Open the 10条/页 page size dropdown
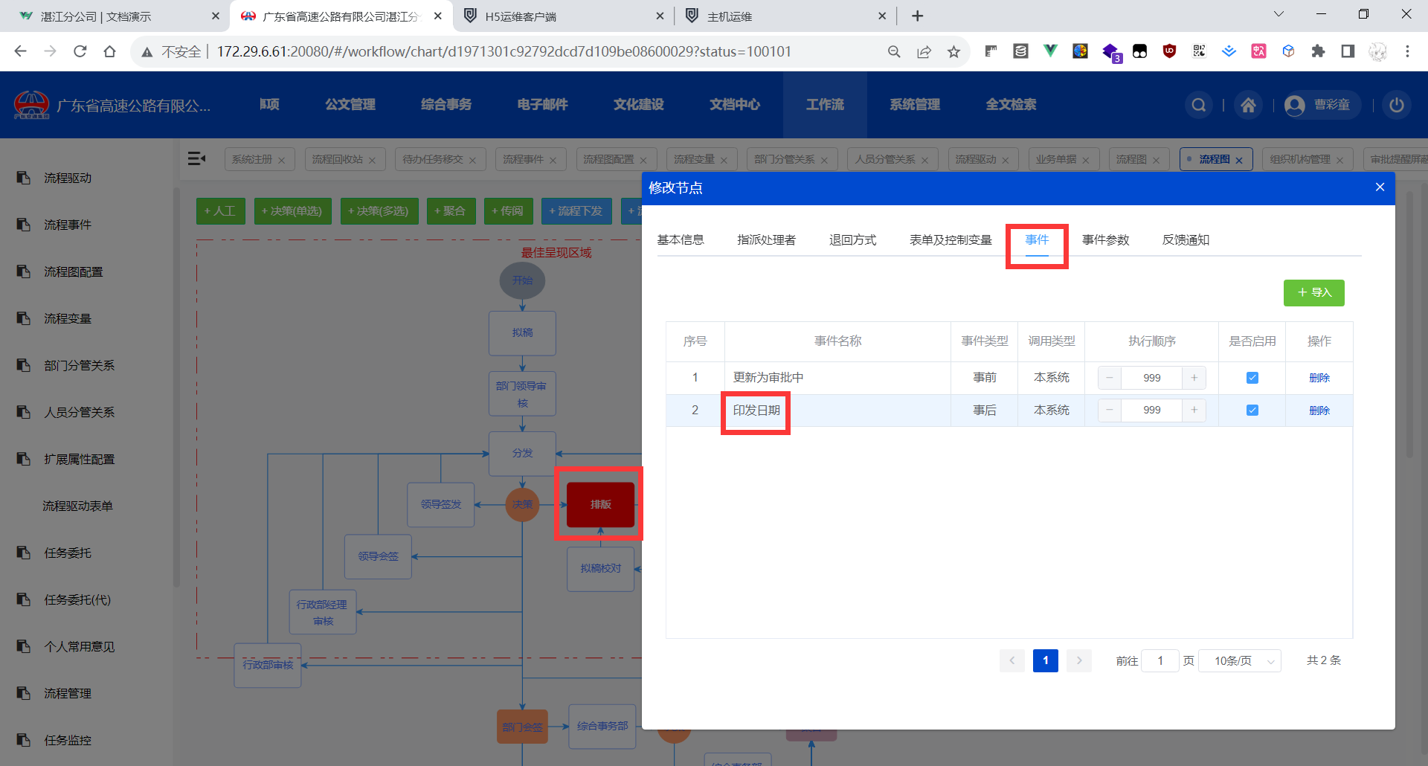The height and width of the screenshot is (766, 1428). 1240,660
